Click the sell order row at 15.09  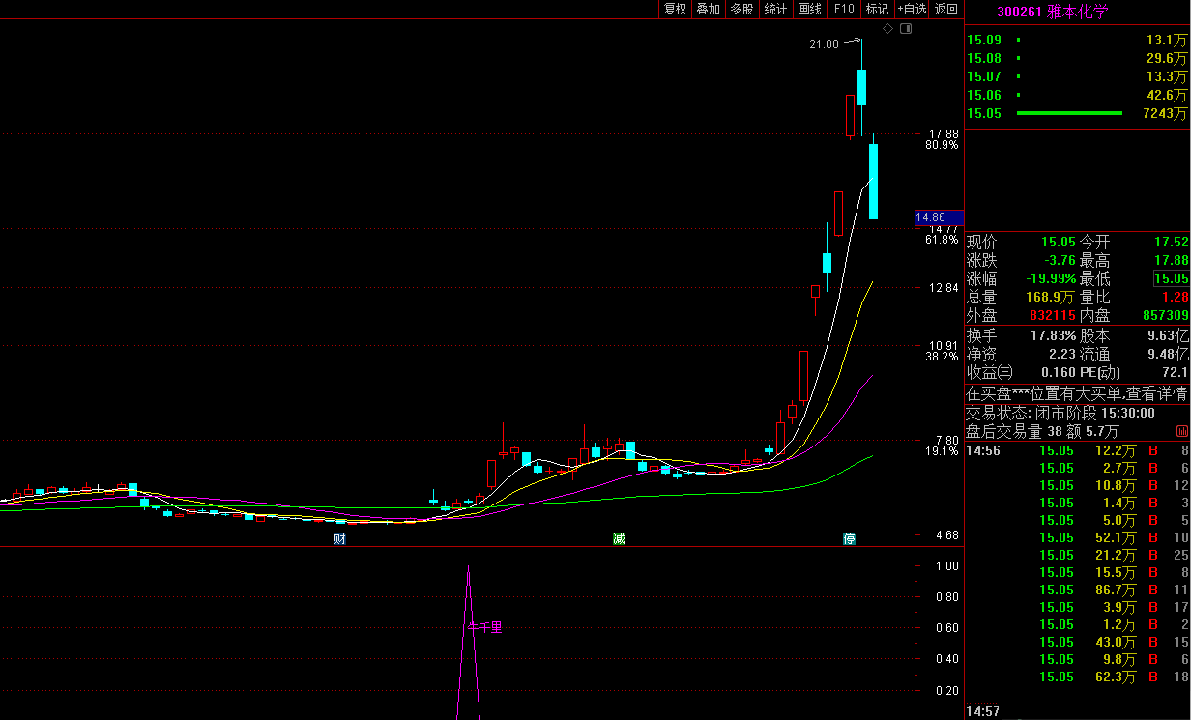[1078, 40]
